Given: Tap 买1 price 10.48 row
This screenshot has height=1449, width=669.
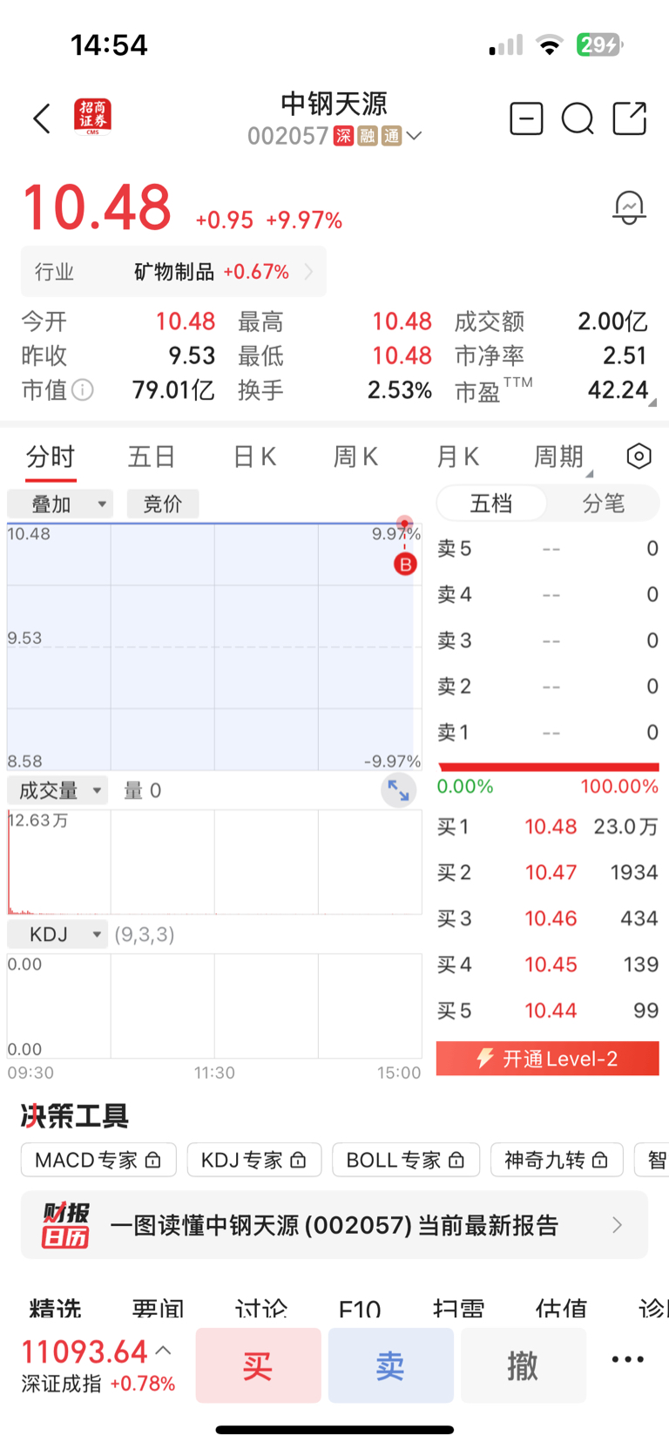Looking at the screenshot, I should pos(547,826).
